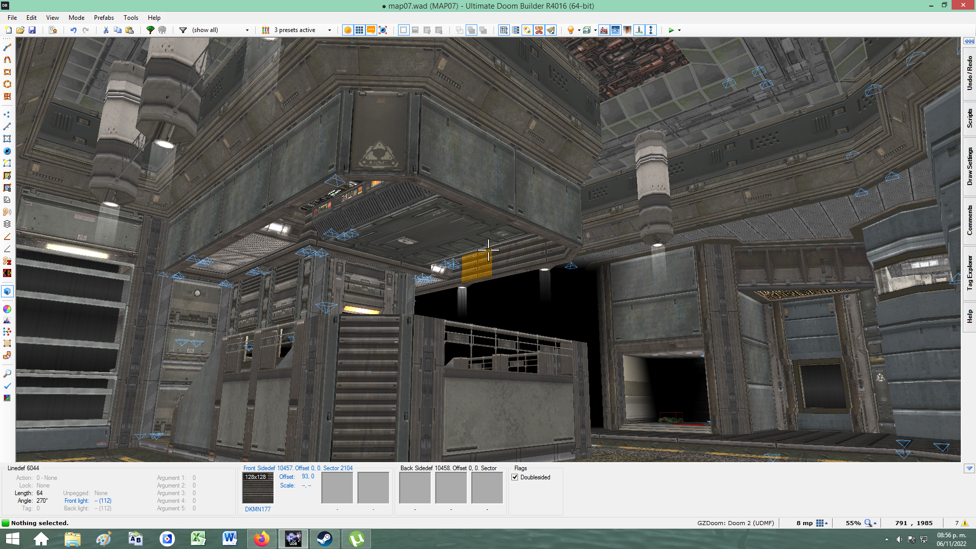Image resolution: width=976 pixels, height=549 pixels.
Task: Expand the side docker double-arrow button
Action: [969, 41]
